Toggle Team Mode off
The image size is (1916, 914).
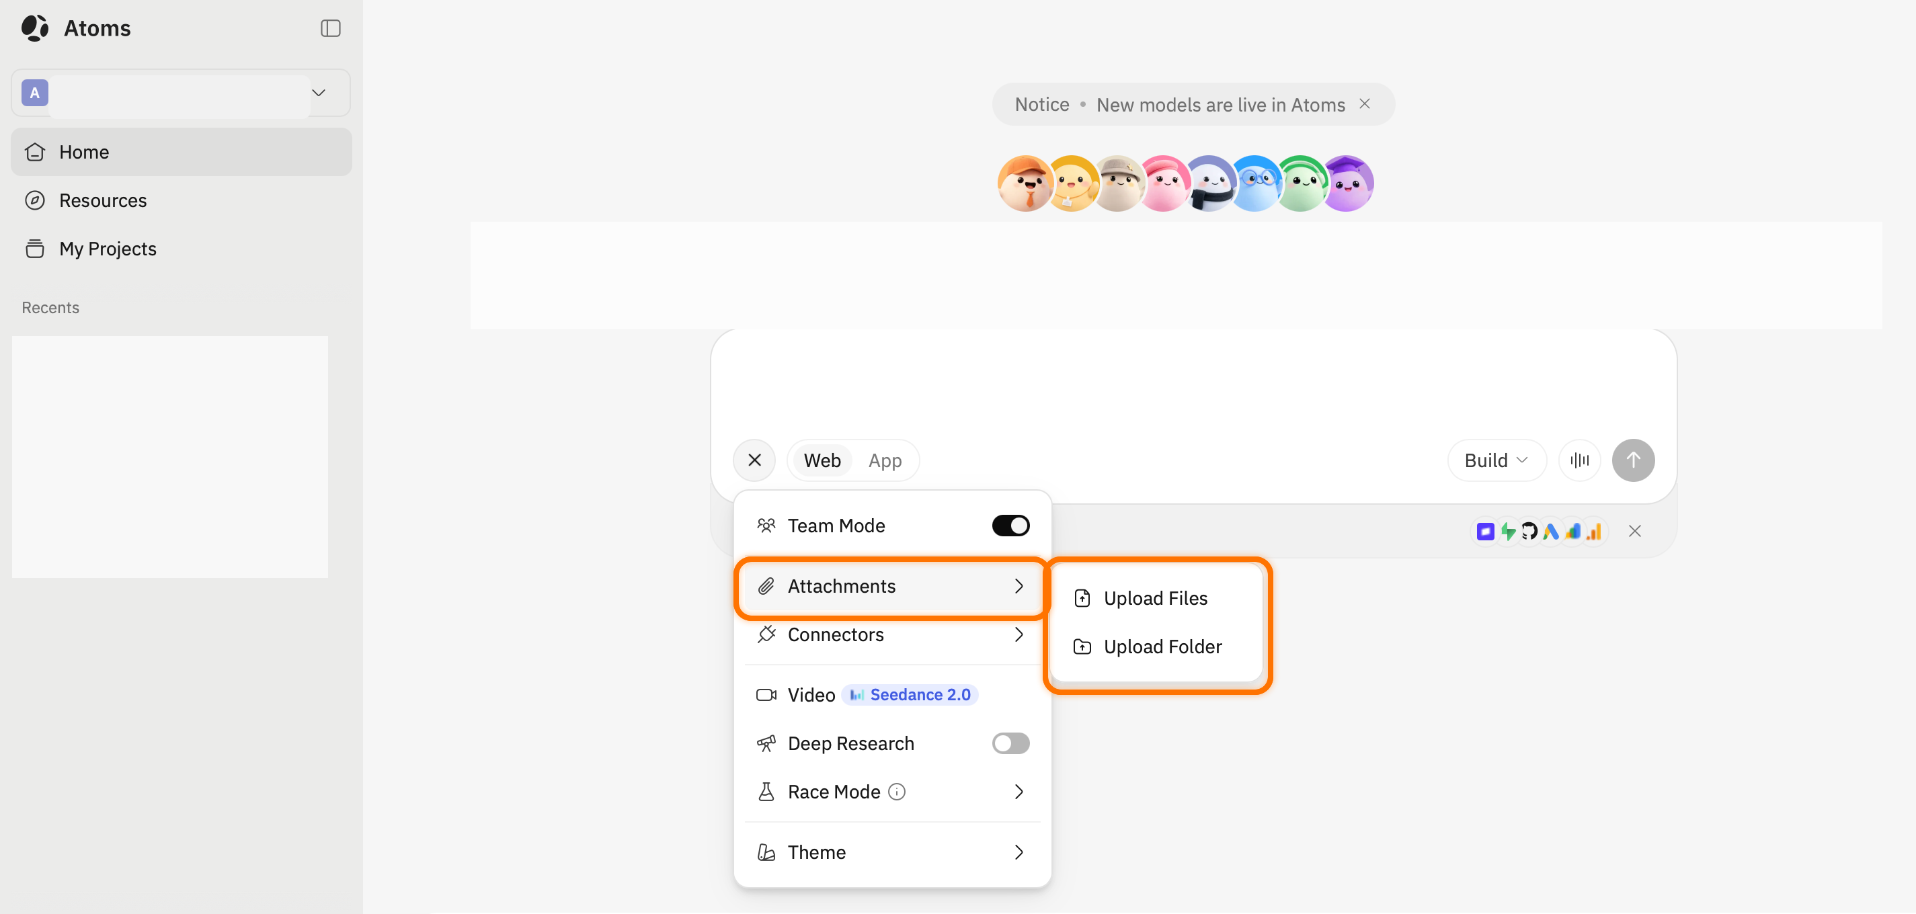pos(1010,526)
